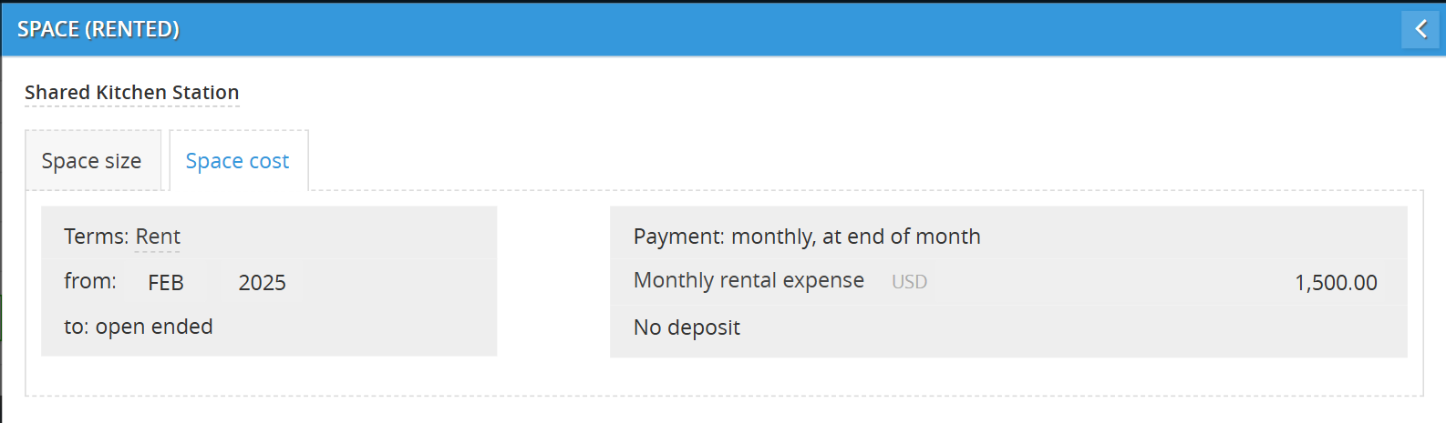Toggle the No deposit option
1446x423 pixels.
click(x=687, y=327)
